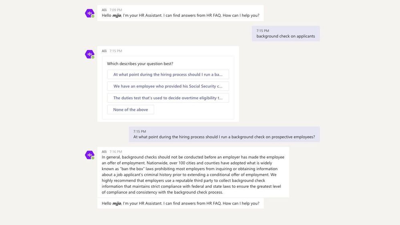Click the 'background check on applicants' sent message
Screen dimensions: 400x225
coord(286,33)
